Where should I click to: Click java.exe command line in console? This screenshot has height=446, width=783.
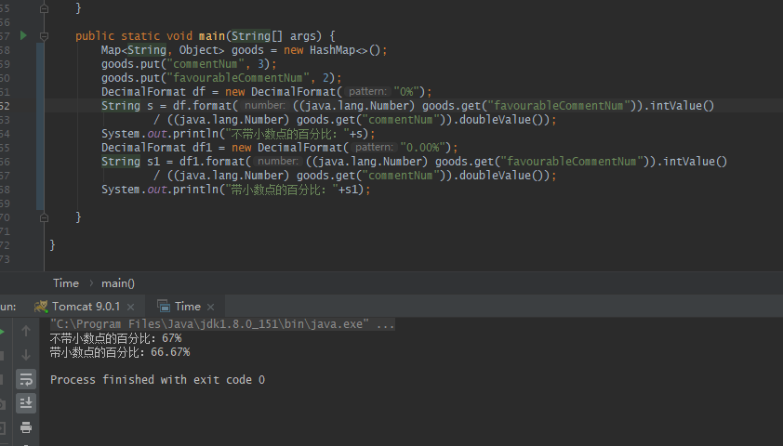pos(222,324)
